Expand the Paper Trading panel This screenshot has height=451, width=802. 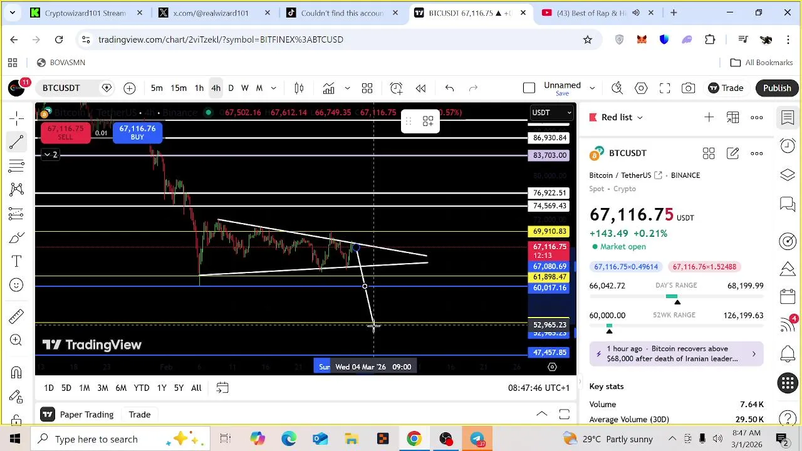[x=541, y=415]
